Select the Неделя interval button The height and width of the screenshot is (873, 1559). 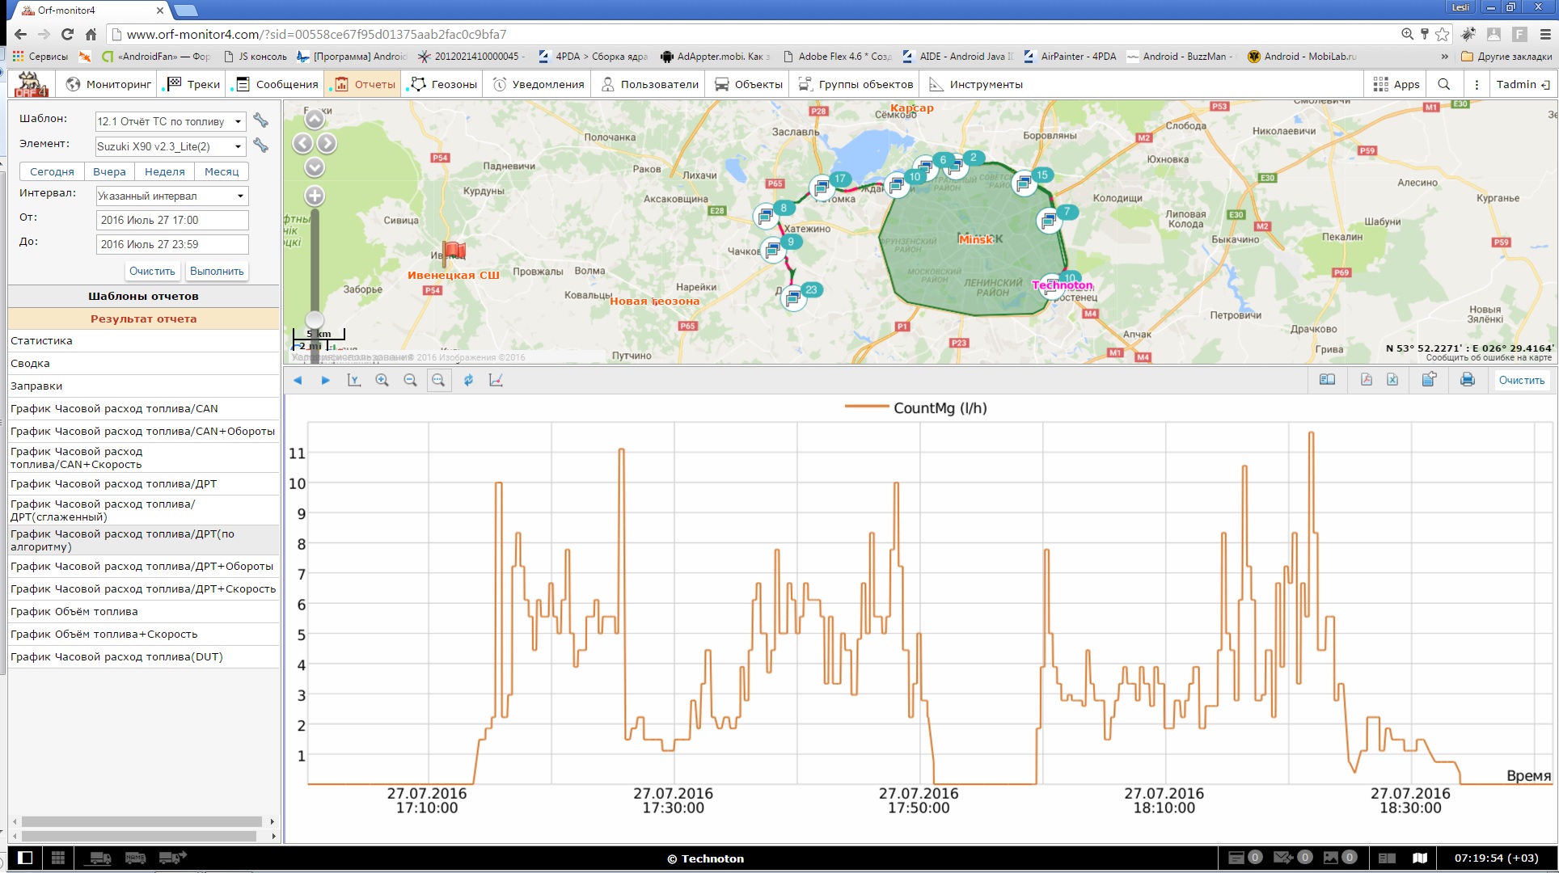point(165,171)
